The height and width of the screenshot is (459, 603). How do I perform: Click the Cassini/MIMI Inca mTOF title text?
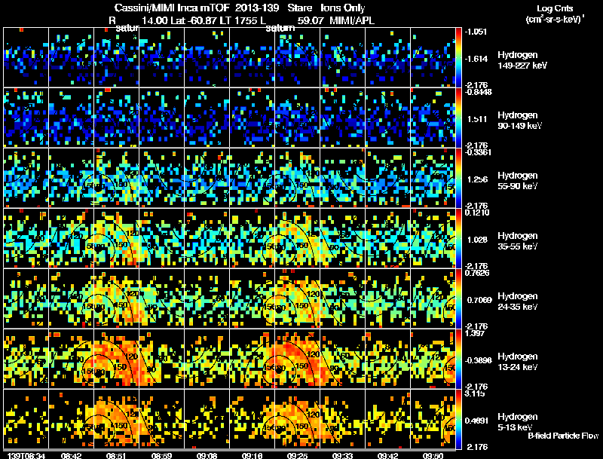click(173, 8)
